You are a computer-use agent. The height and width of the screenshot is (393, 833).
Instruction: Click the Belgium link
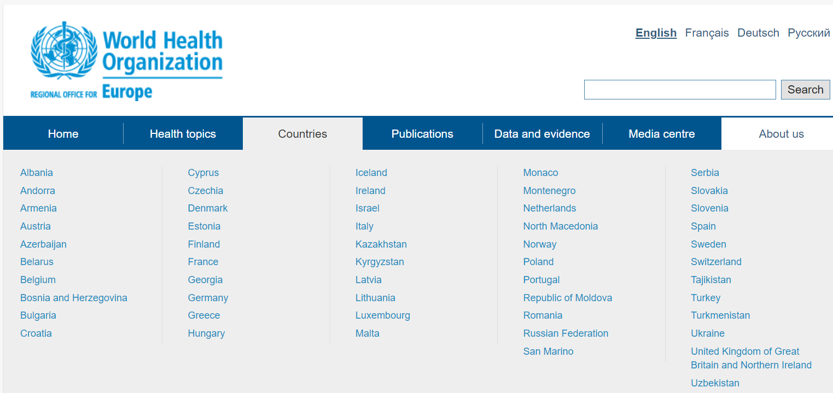[38, 280]
